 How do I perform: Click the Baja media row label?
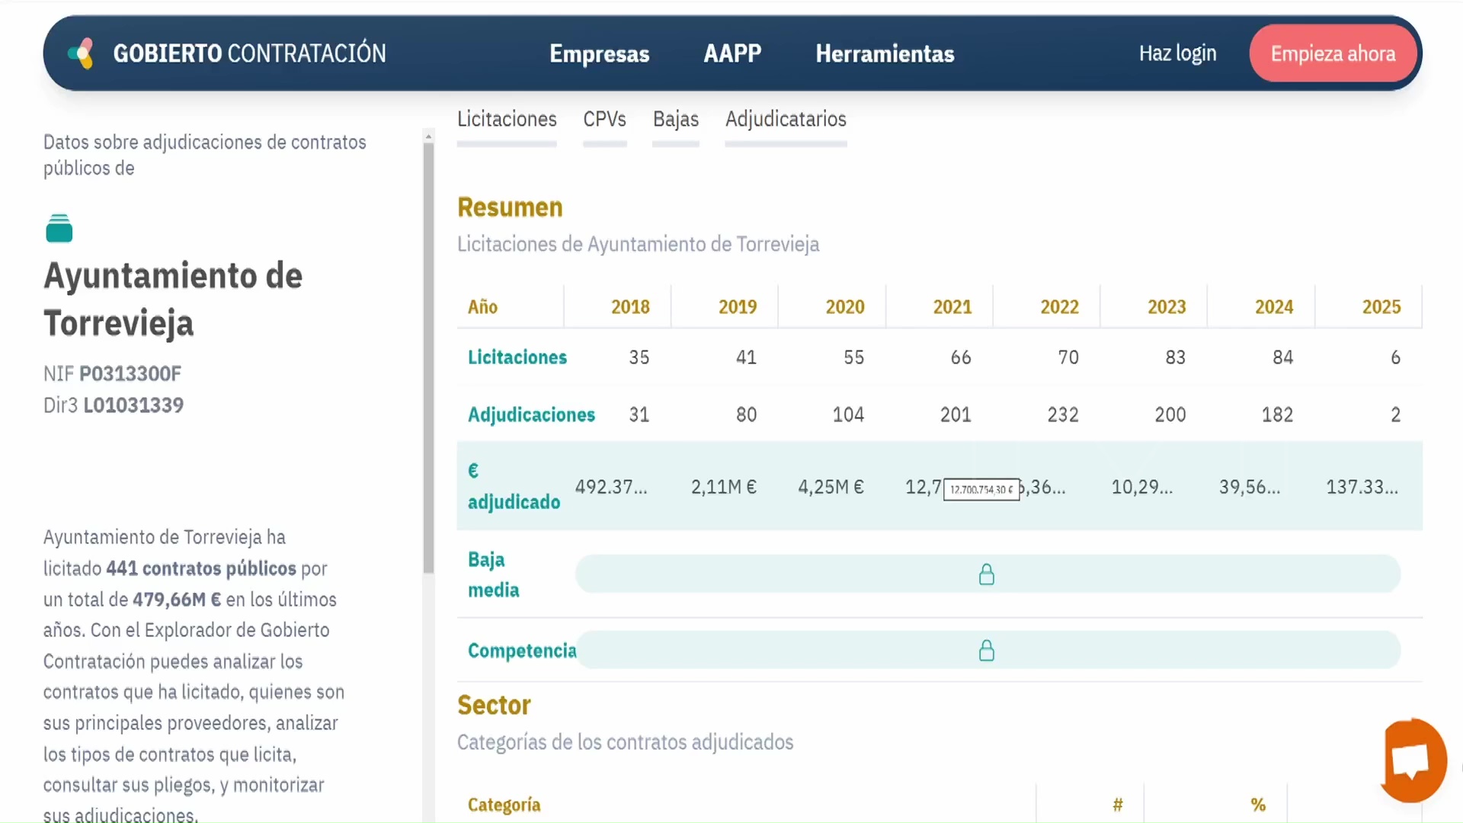pos(493,575)
